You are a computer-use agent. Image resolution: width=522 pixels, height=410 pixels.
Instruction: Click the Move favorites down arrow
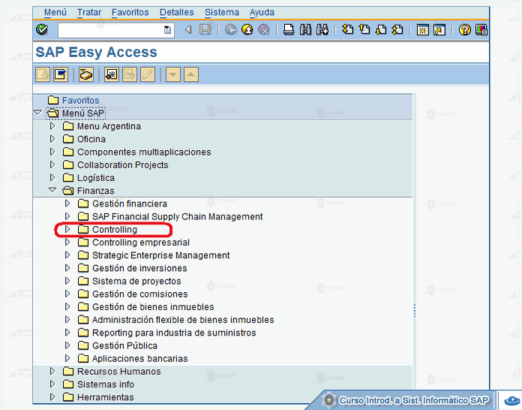[173, 74]
